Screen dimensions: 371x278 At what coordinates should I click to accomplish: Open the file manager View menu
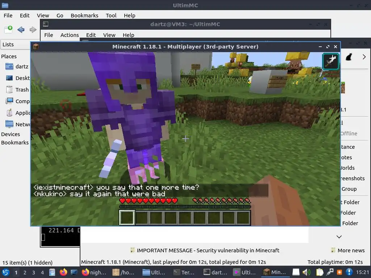(43, 15)
